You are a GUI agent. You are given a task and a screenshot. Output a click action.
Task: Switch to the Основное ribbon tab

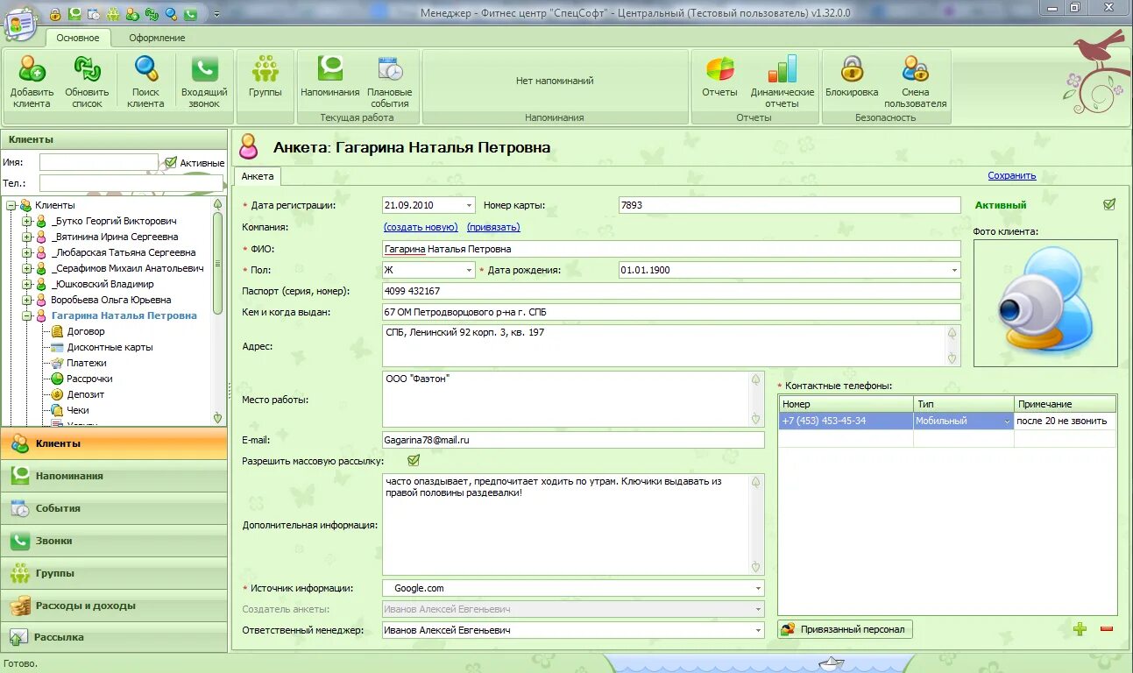point(78,38)
